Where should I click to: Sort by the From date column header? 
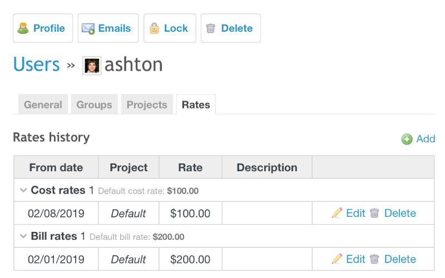(56, 167)
